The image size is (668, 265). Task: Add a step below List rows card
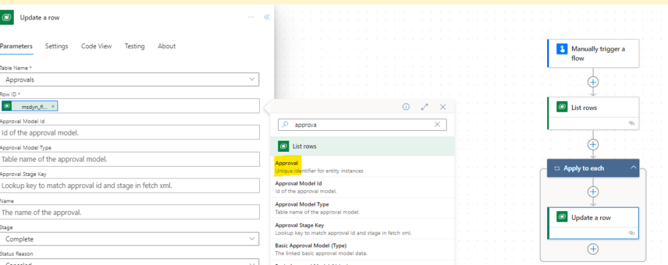point(593,145)
